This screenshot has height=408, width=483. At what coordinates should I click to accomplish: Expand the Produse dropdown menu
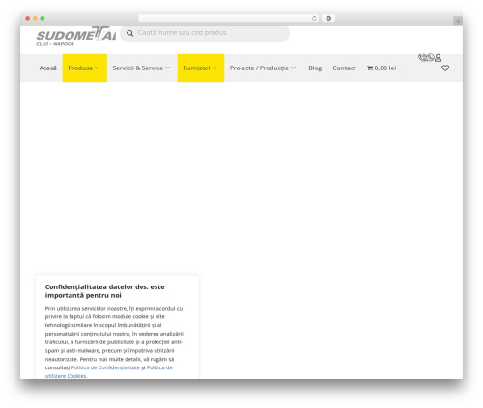coord(84,68)
